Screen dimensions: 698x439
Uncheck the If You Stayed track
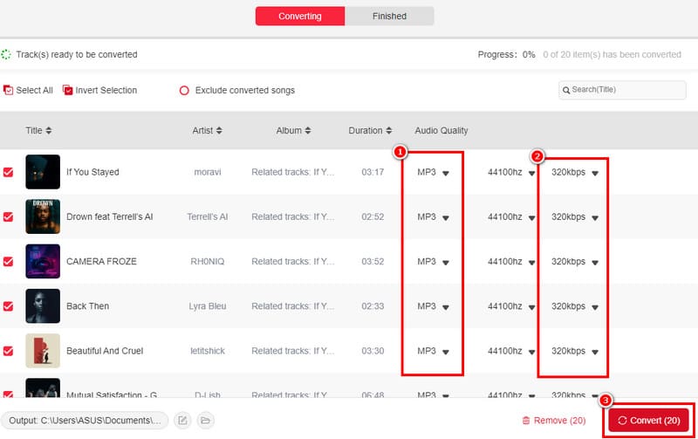click(x=8, y=172)
